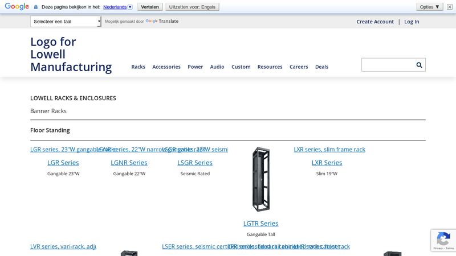This screenshot has height=256, width=456.
Task: Click 'Uitzetten voor: Engels' button
Action: (192, 7)
